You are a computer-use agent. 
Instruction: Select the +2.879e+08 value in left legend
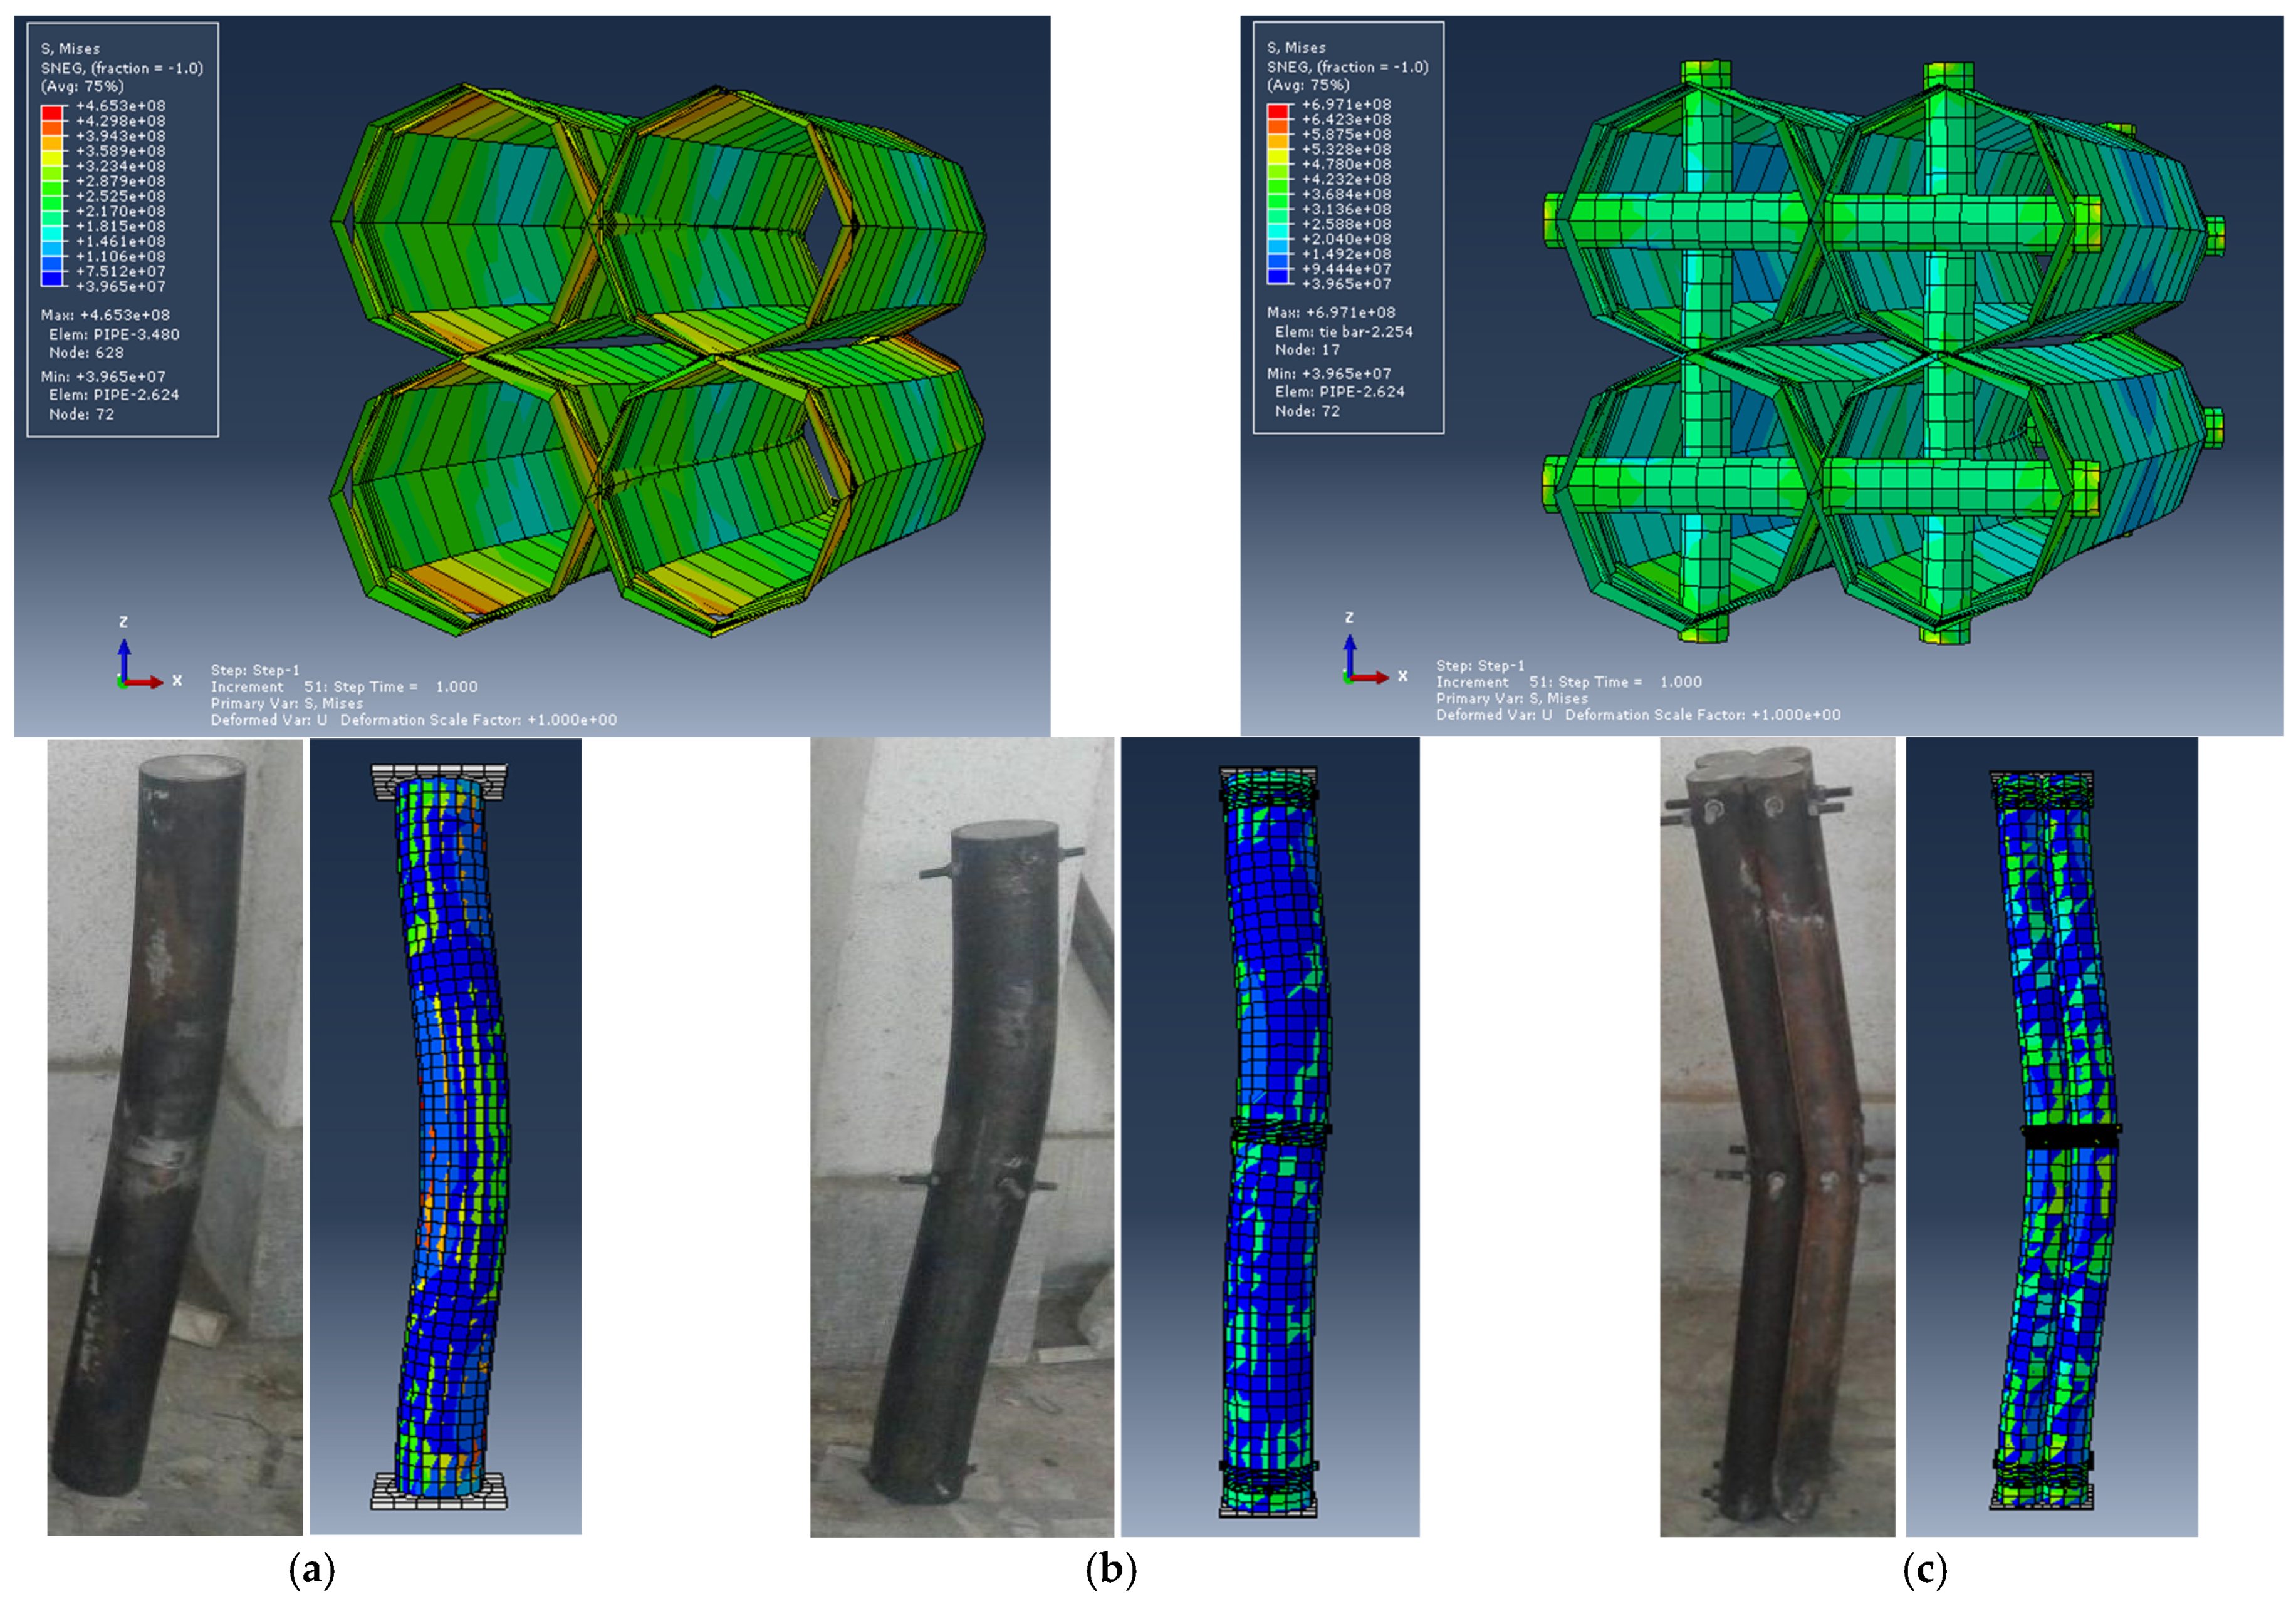pos(120,181)
